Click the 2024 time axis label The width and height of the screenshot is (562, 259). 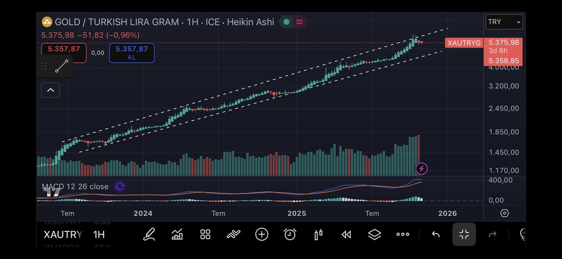tap(143, 213)
